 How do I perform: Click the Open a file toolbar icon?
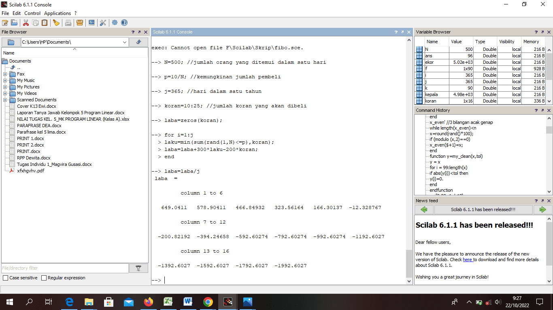[14, 23]
